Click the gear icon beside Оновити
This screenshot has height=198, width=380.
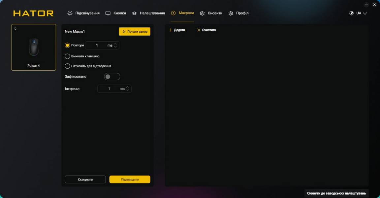pos(202,13)
